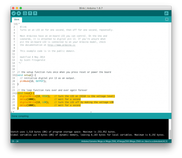The image size is (182, 158).
Task: Collapse the comment block on line 1
Action: click(x=16, y=24)
